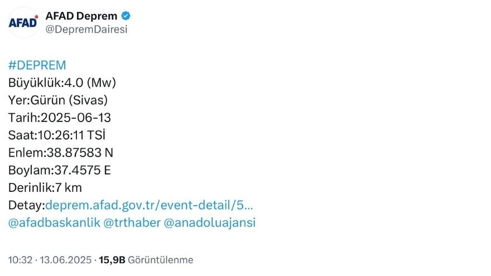Screen dimensions: 491x276
Task: Click the Büyüklük:4.0 (Mw) line
Action: (x=62, y=83)
